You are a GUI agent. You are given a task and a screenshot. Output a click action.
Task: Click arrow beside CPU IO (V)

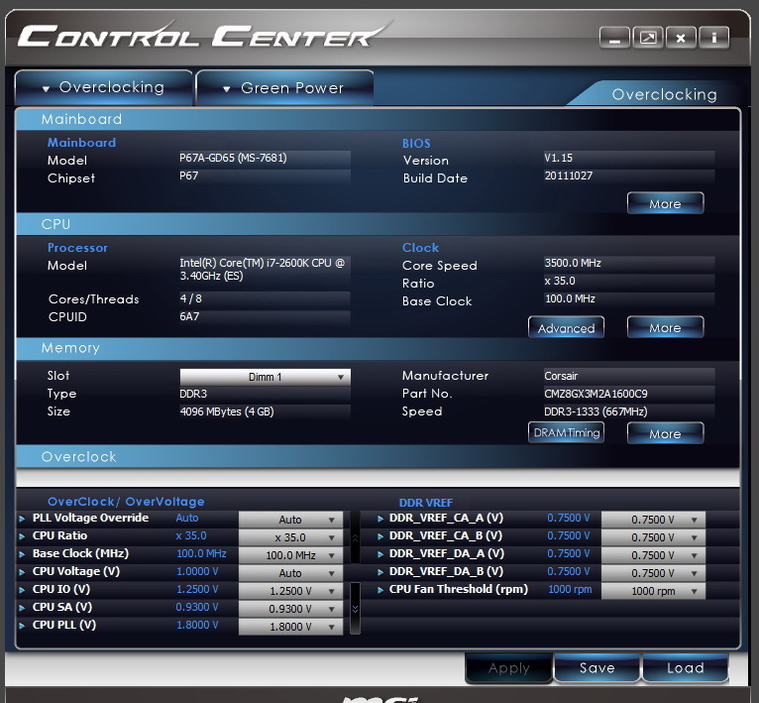[x=22, y=591]
